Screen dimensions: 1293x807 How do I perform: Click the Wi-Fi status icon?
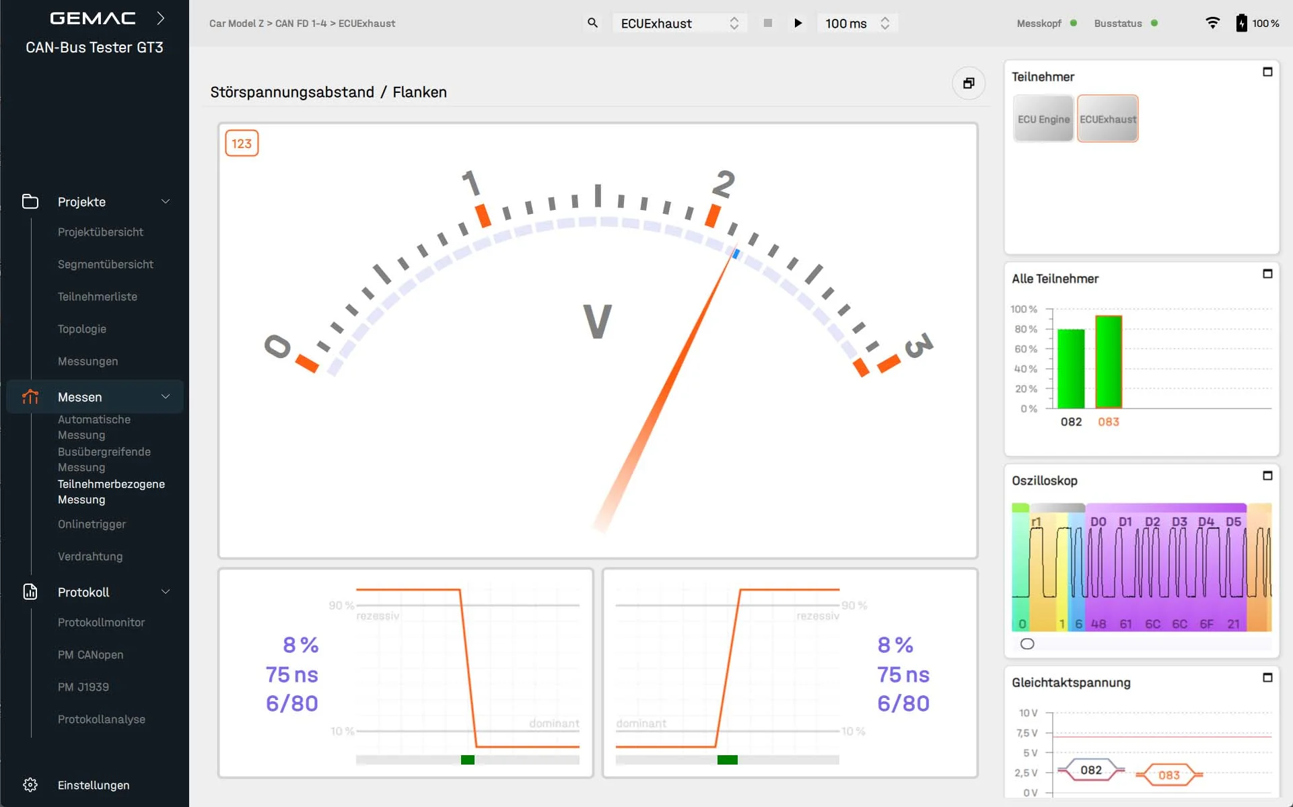pos(1212,23)
